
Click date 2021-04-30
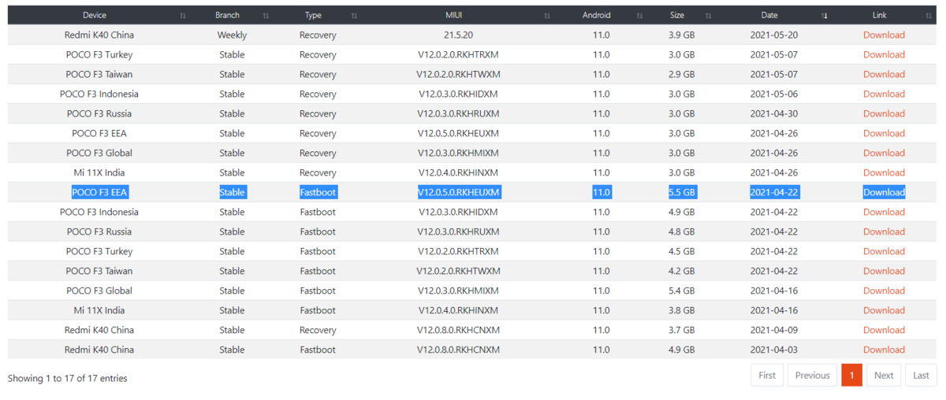click(774, 113)
